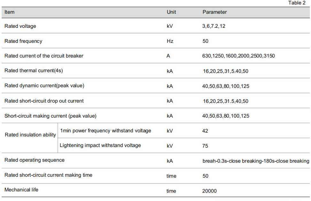Click 'Rated dynamic current(peak value)' label
This screenshot has width=311, height=201.
point(44,86)
